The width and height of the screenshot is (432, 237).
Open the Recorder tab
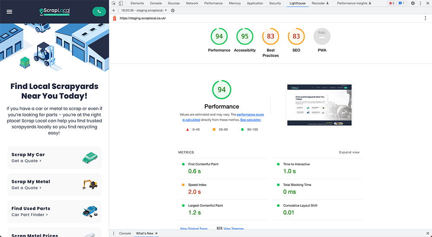320,3
